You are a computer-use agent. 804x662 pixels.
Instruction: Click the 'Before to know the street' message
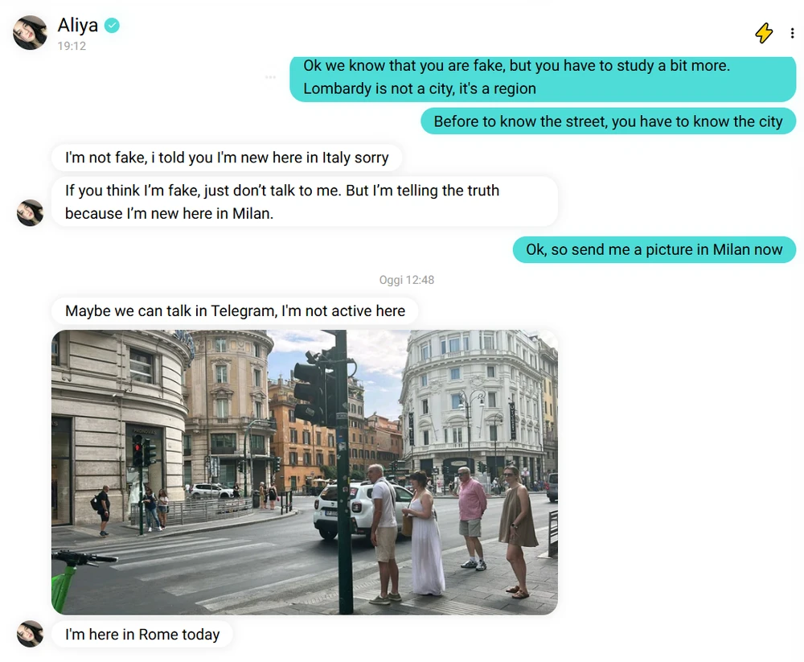click(609, 121)
